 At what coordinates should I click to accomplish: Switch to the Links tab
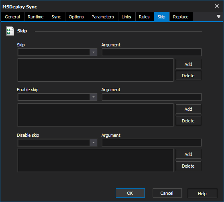click(x=126, y=17)
